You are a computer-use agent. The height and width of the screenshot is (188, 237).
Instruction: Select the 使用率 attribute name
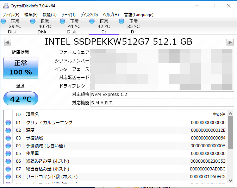tap(32, 154)
